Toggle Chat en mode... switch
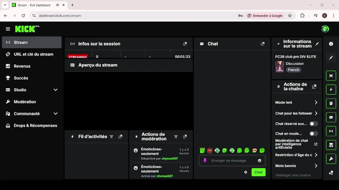339x190 pixels. [x=314, y=134]
